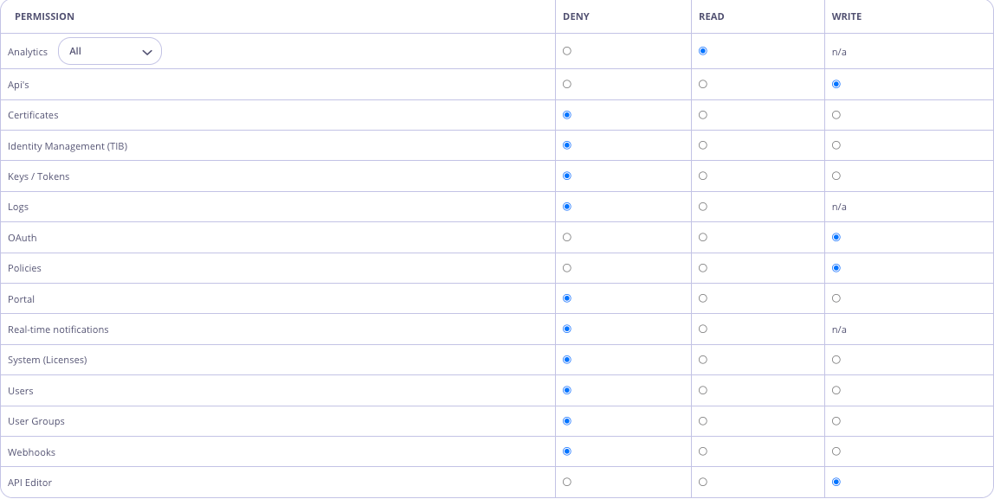Choose Write for Policies
Image resolution: width=994 pixels, height=499 pixels.
pos(836,268)
